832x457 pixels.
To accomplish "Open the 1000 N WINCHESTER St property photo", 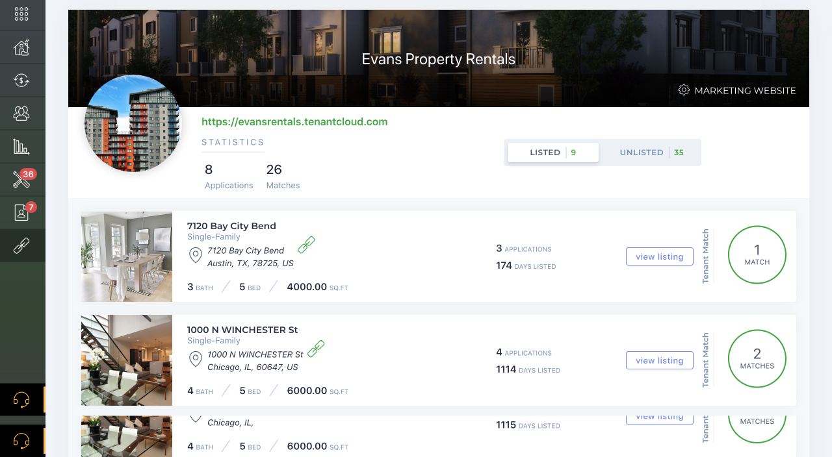I will [126, 360].
